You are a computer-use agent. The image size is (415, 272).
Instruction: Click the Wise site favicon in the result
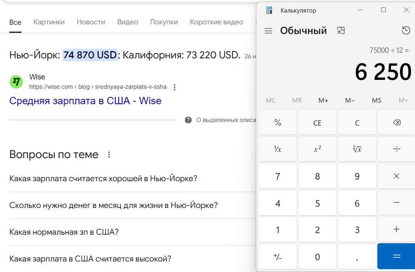16,81
